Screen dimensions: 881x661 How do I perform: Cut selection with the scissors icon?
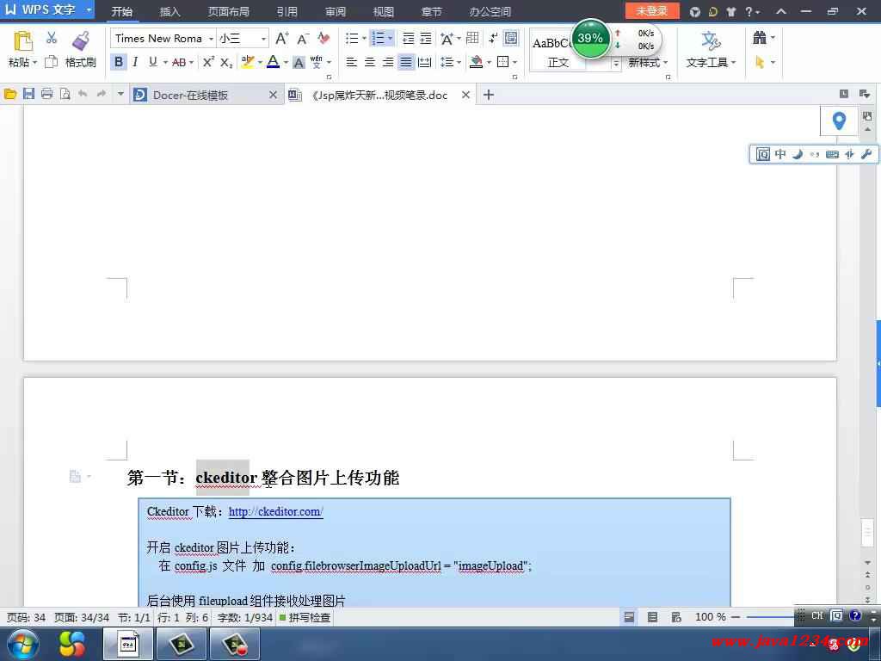click(51, 38)
